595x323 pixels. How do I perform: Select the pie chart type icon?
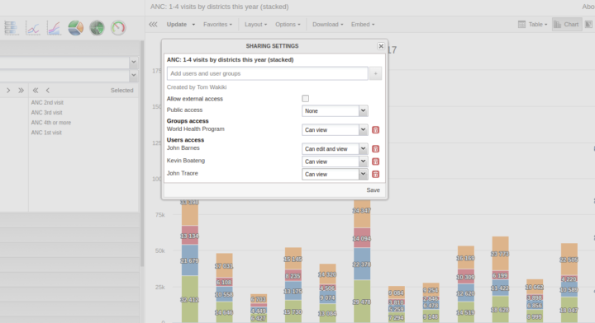(75, 28)
